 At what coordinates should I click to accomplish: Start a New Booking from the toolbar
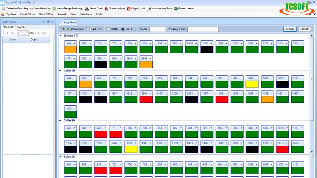(40, 8)
